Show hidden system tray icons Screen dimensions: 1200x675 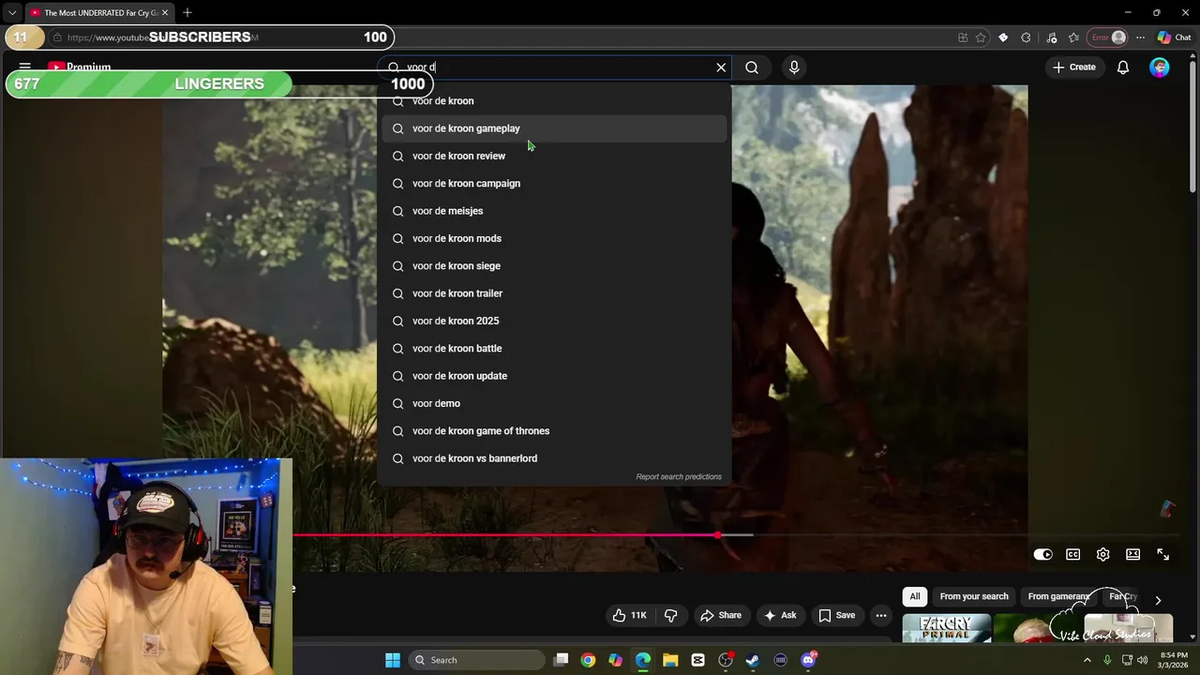1087,660
